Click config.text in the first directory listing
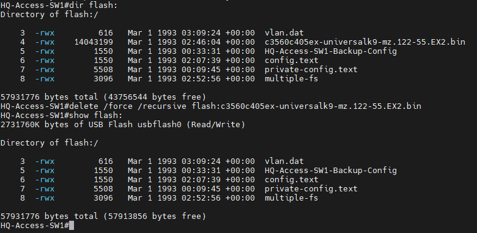This screenshot has height=233, width=477. [292, 60]
